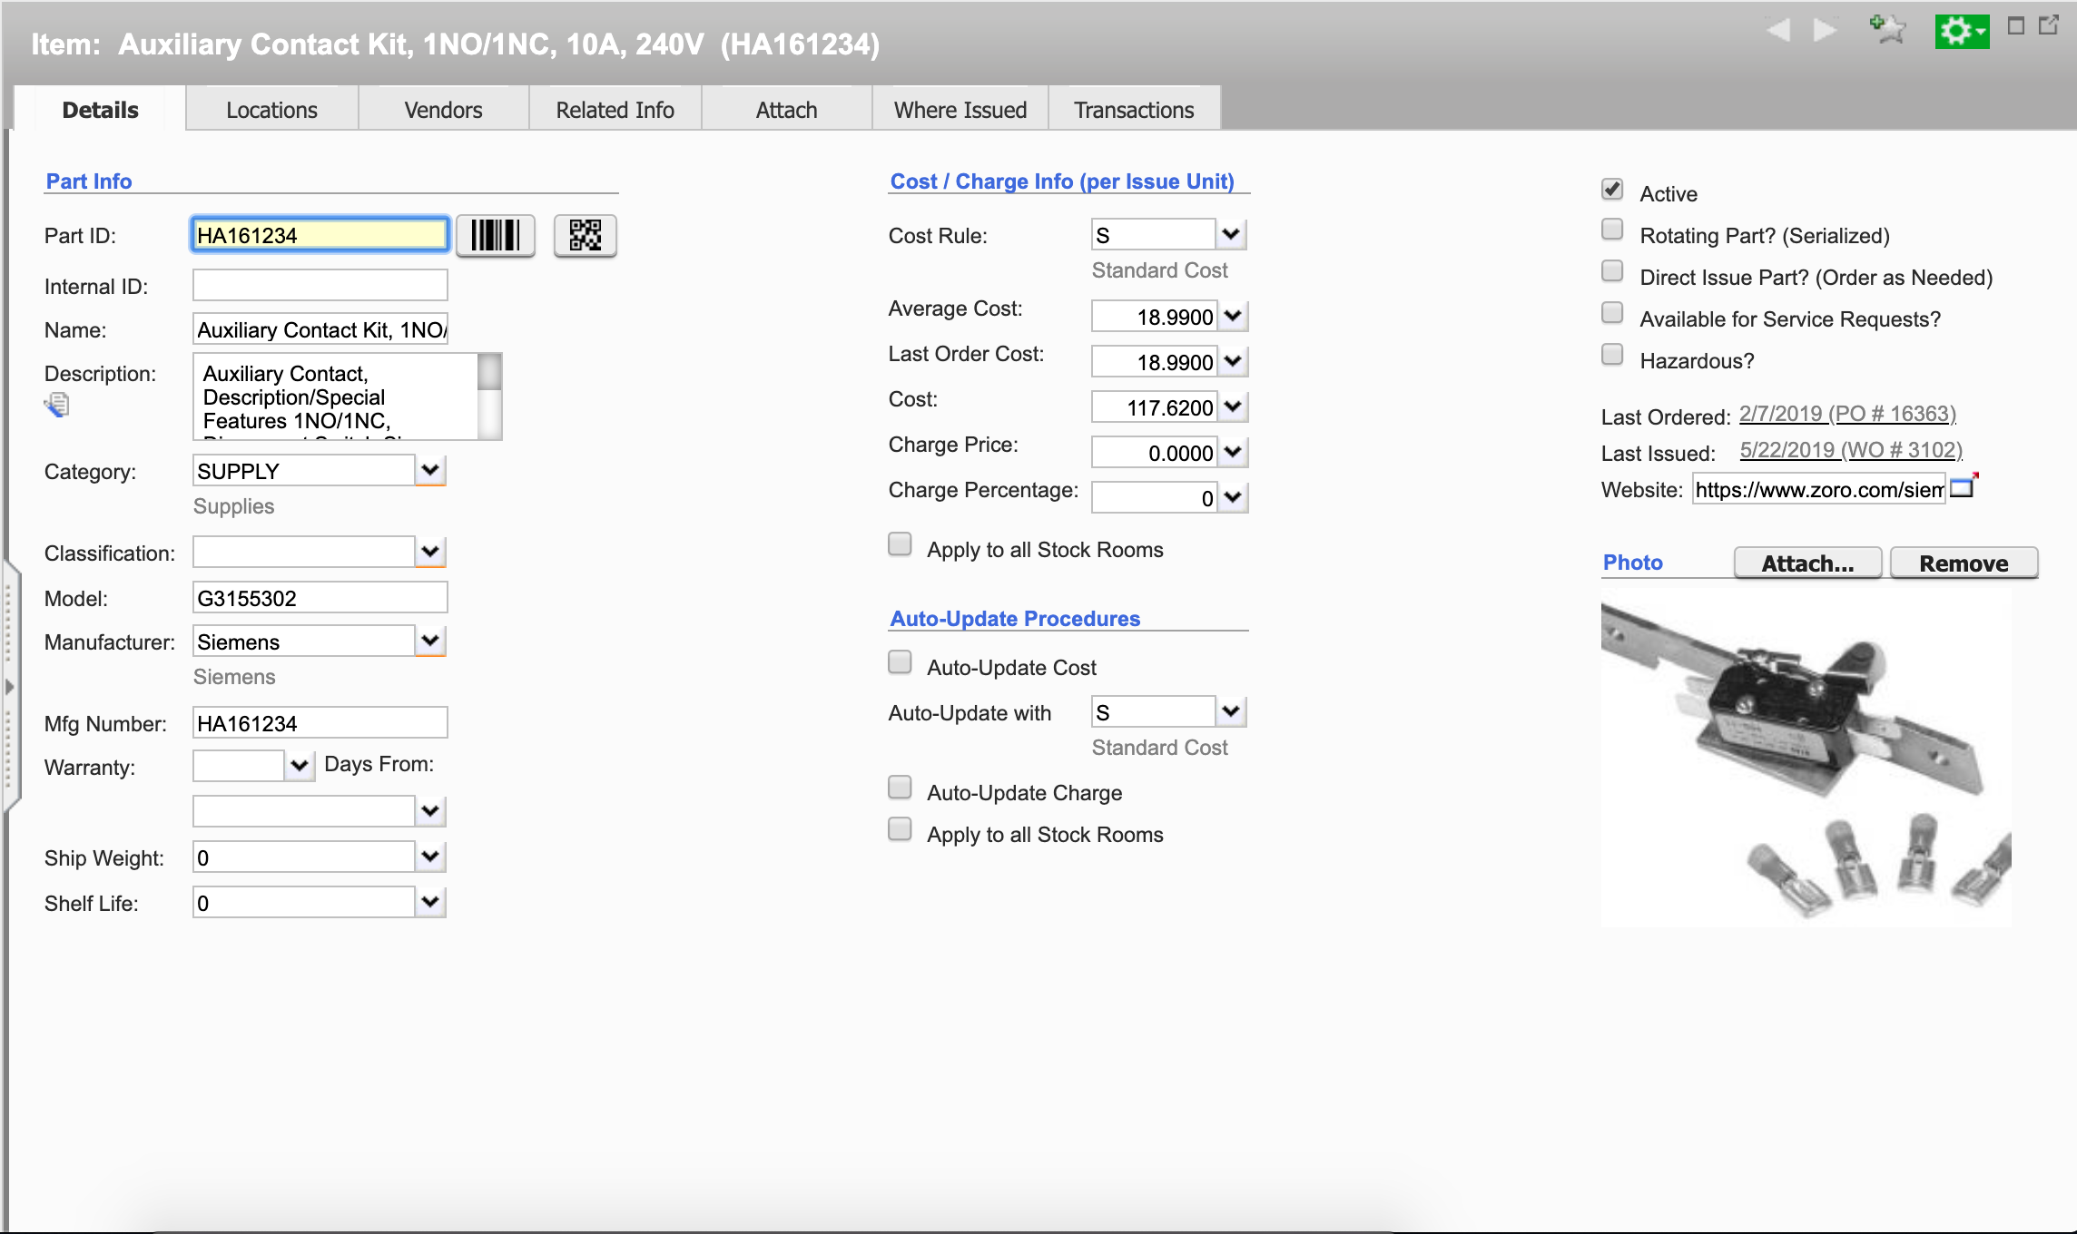
Task: Click the add-to-favorites star icon
Action: 1887,31
